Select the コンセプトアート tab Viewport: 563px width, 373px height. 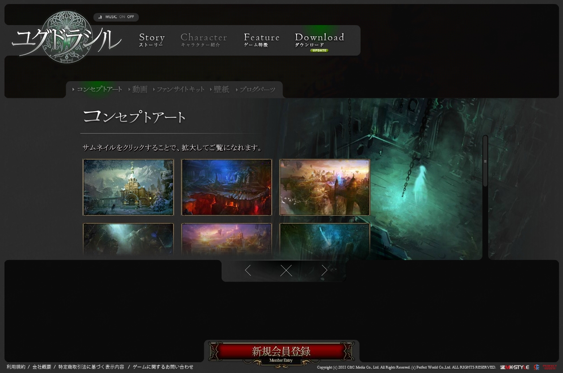(97, 89)
